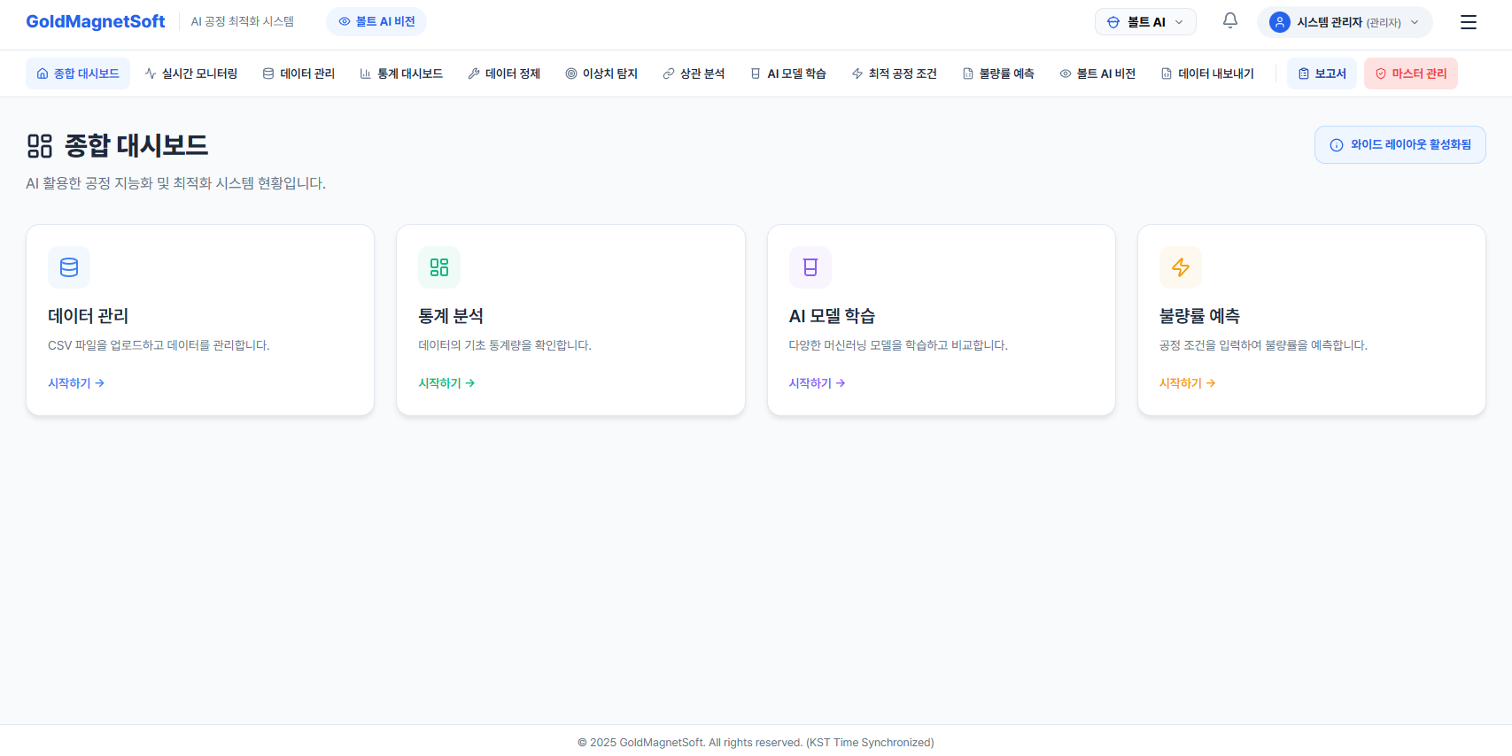Click 시작하기 link under 불량률 예측
Viewport: 1512px width, 756px height.
(x=1187, y=383)
